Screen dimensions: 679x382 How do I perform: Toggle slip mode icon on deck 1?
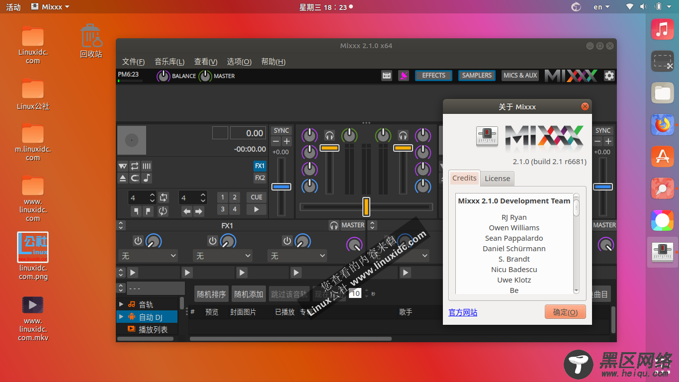pyautogui.click(x=123, y=166)
